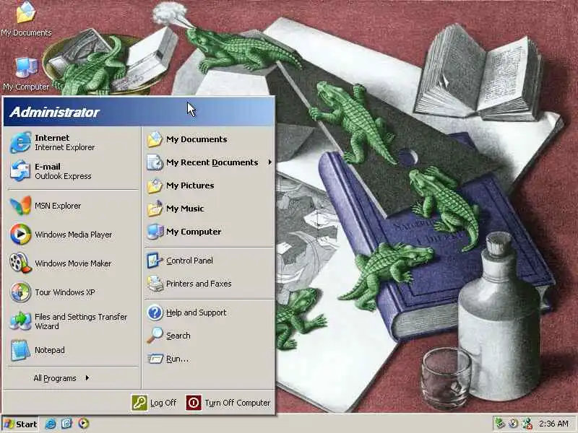Click the Log Off key icon

[x=139, y=403]
